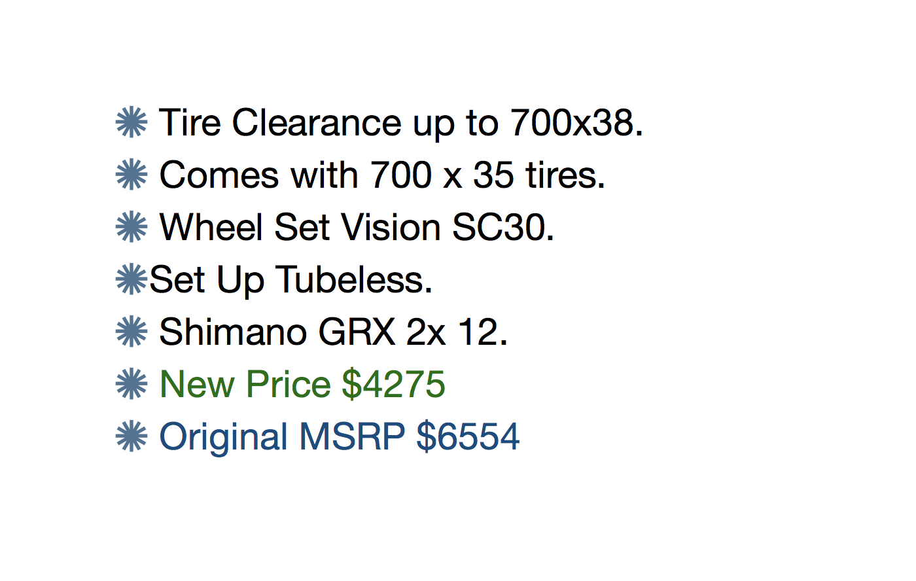Click the word MSRP in the last line
This screenshot has height=581, width=916.
(x=352, y=436)
